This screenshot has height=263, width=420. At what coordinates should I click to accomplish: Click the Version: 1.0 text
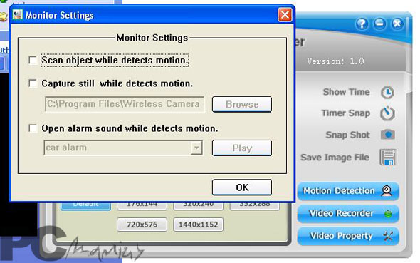[x=335, y=61]
